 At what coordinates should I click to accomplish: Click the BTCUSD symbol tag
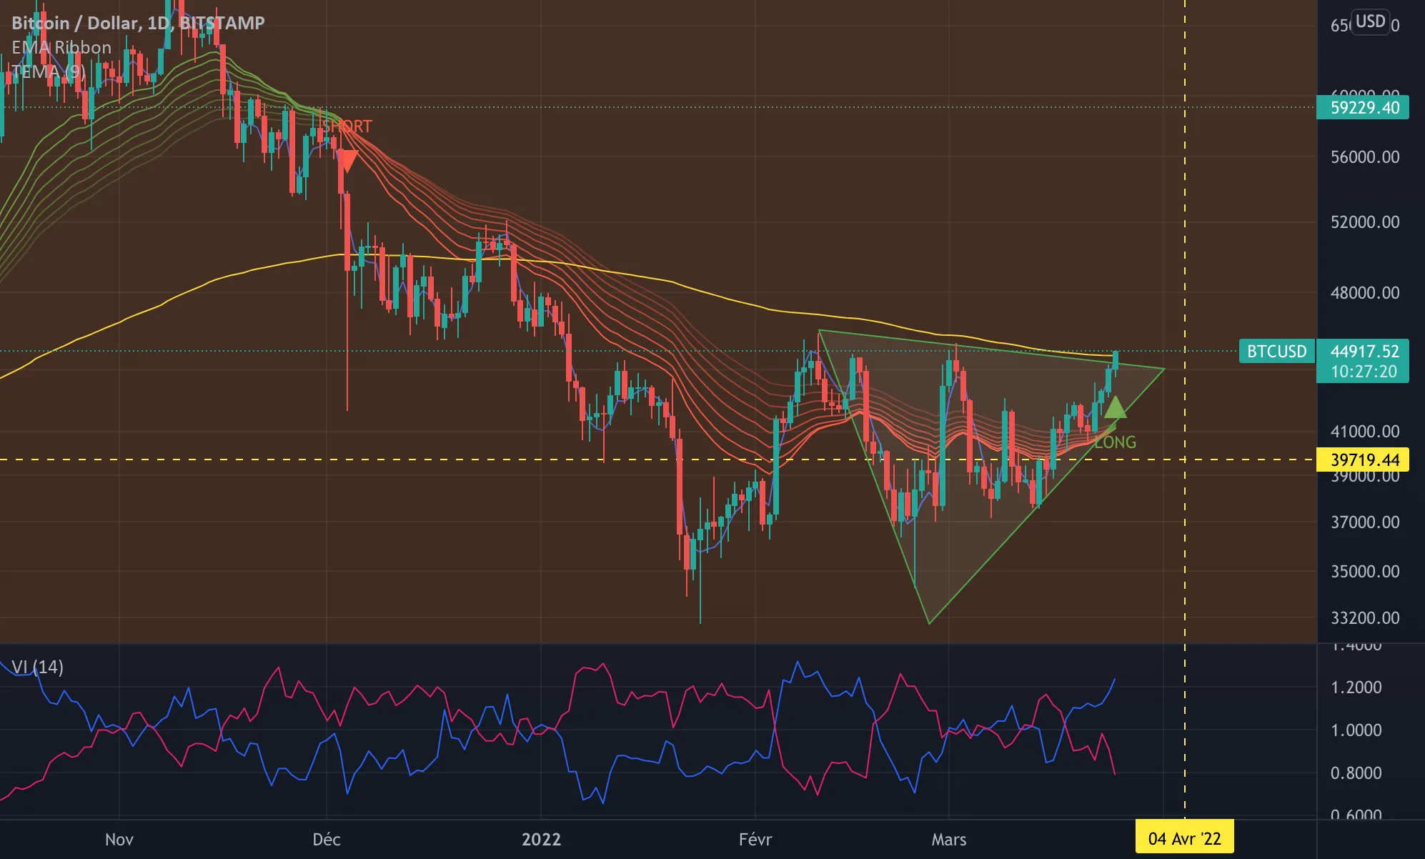(1276, 351)
